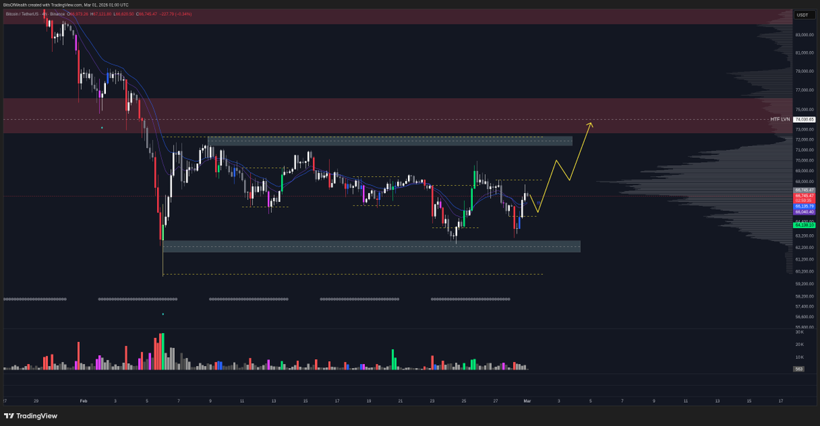
Task: Click the 59,200.00 price scale label
Action: [x=803, y=283]
